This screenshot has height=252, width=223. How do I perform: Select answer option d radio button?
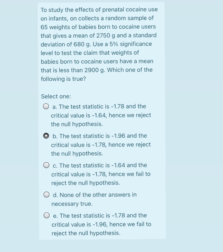pos(46,194)
